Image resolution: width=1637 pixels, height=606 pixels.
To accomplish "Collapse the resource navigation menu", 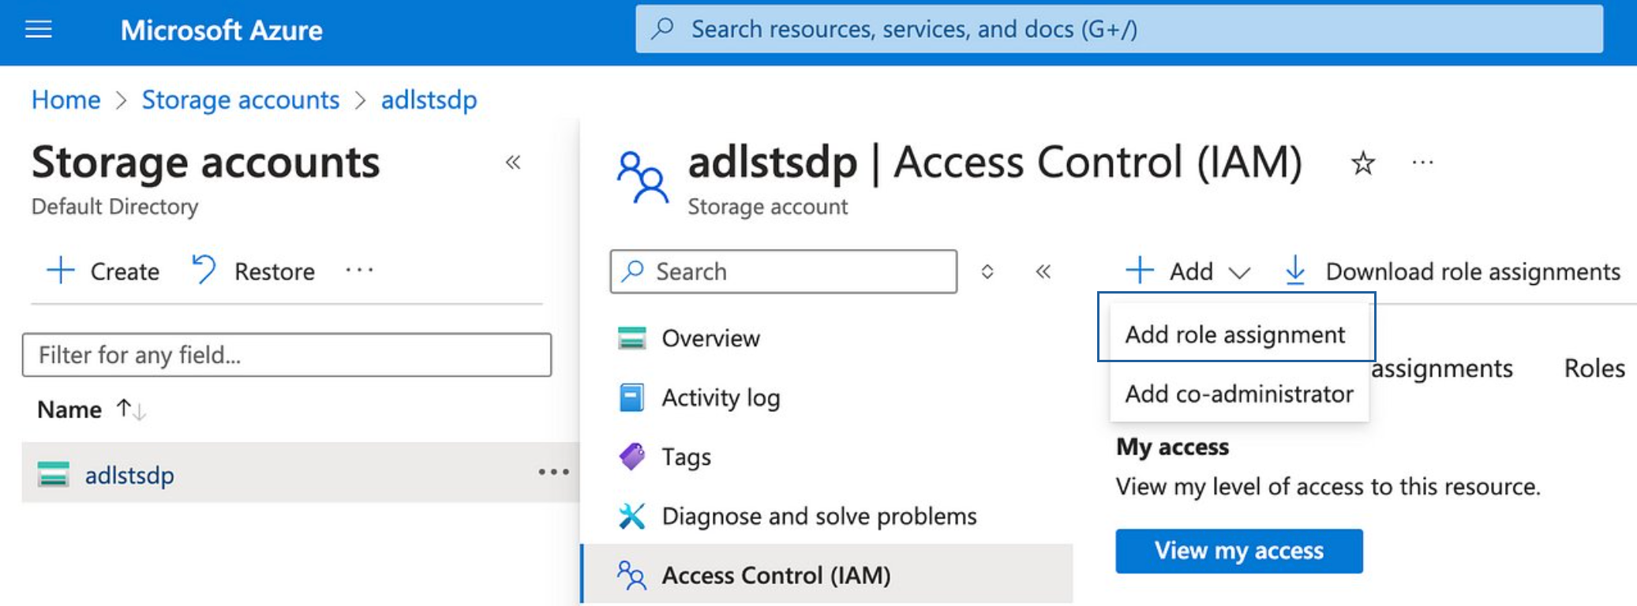I will (1043, 271).
